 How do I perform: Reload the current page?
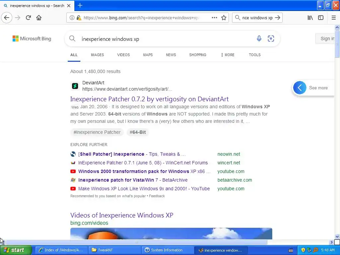coord(28,18)
